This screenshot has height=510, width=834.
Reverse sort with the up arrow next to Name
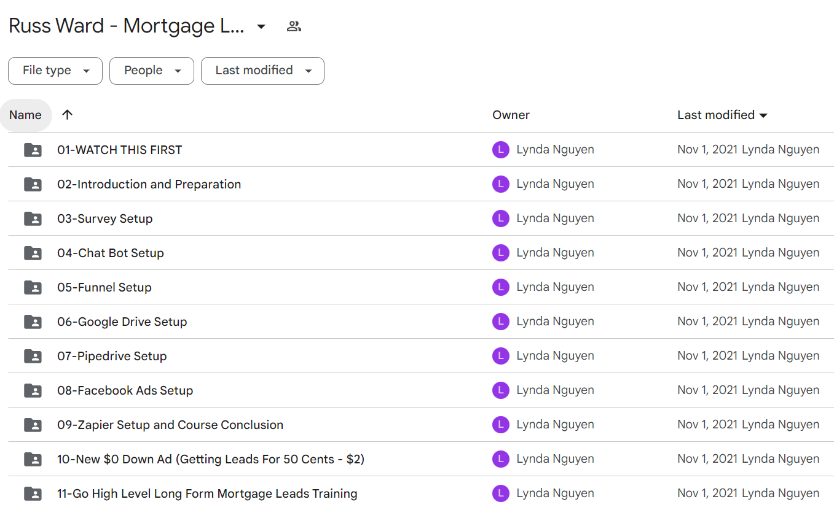tap(68, 115)
